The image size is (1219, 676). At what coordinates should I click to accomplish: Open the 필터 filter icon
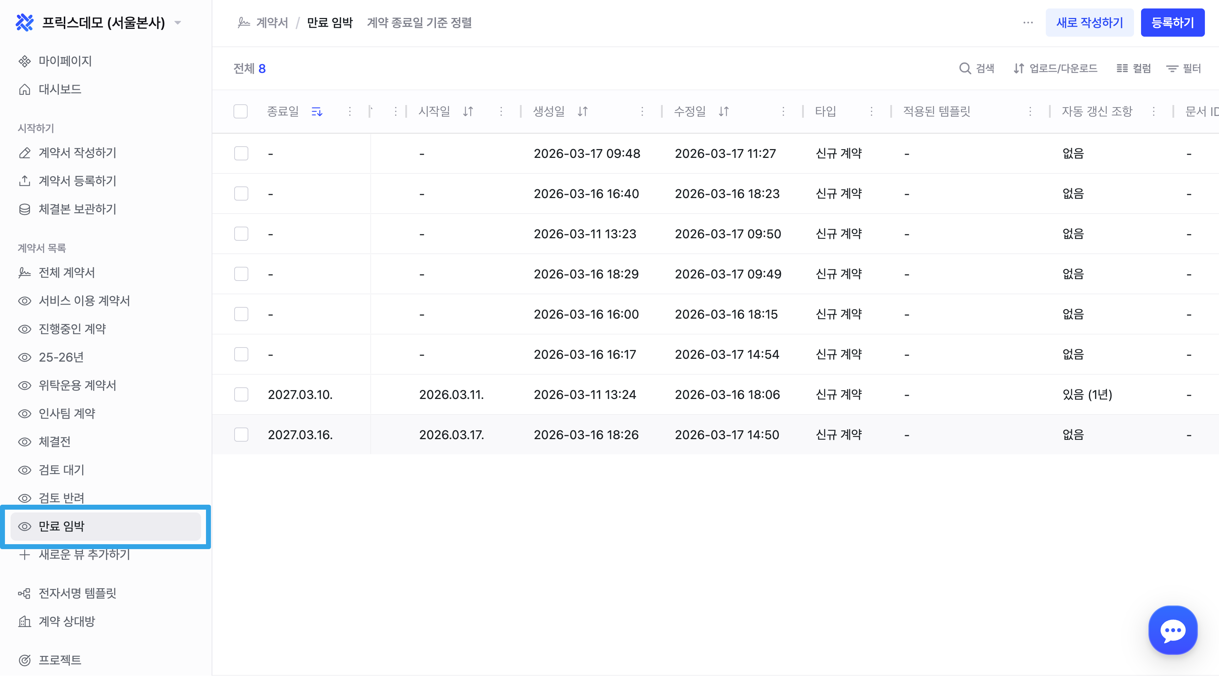pyautogui.click(x=1172, y=68)
